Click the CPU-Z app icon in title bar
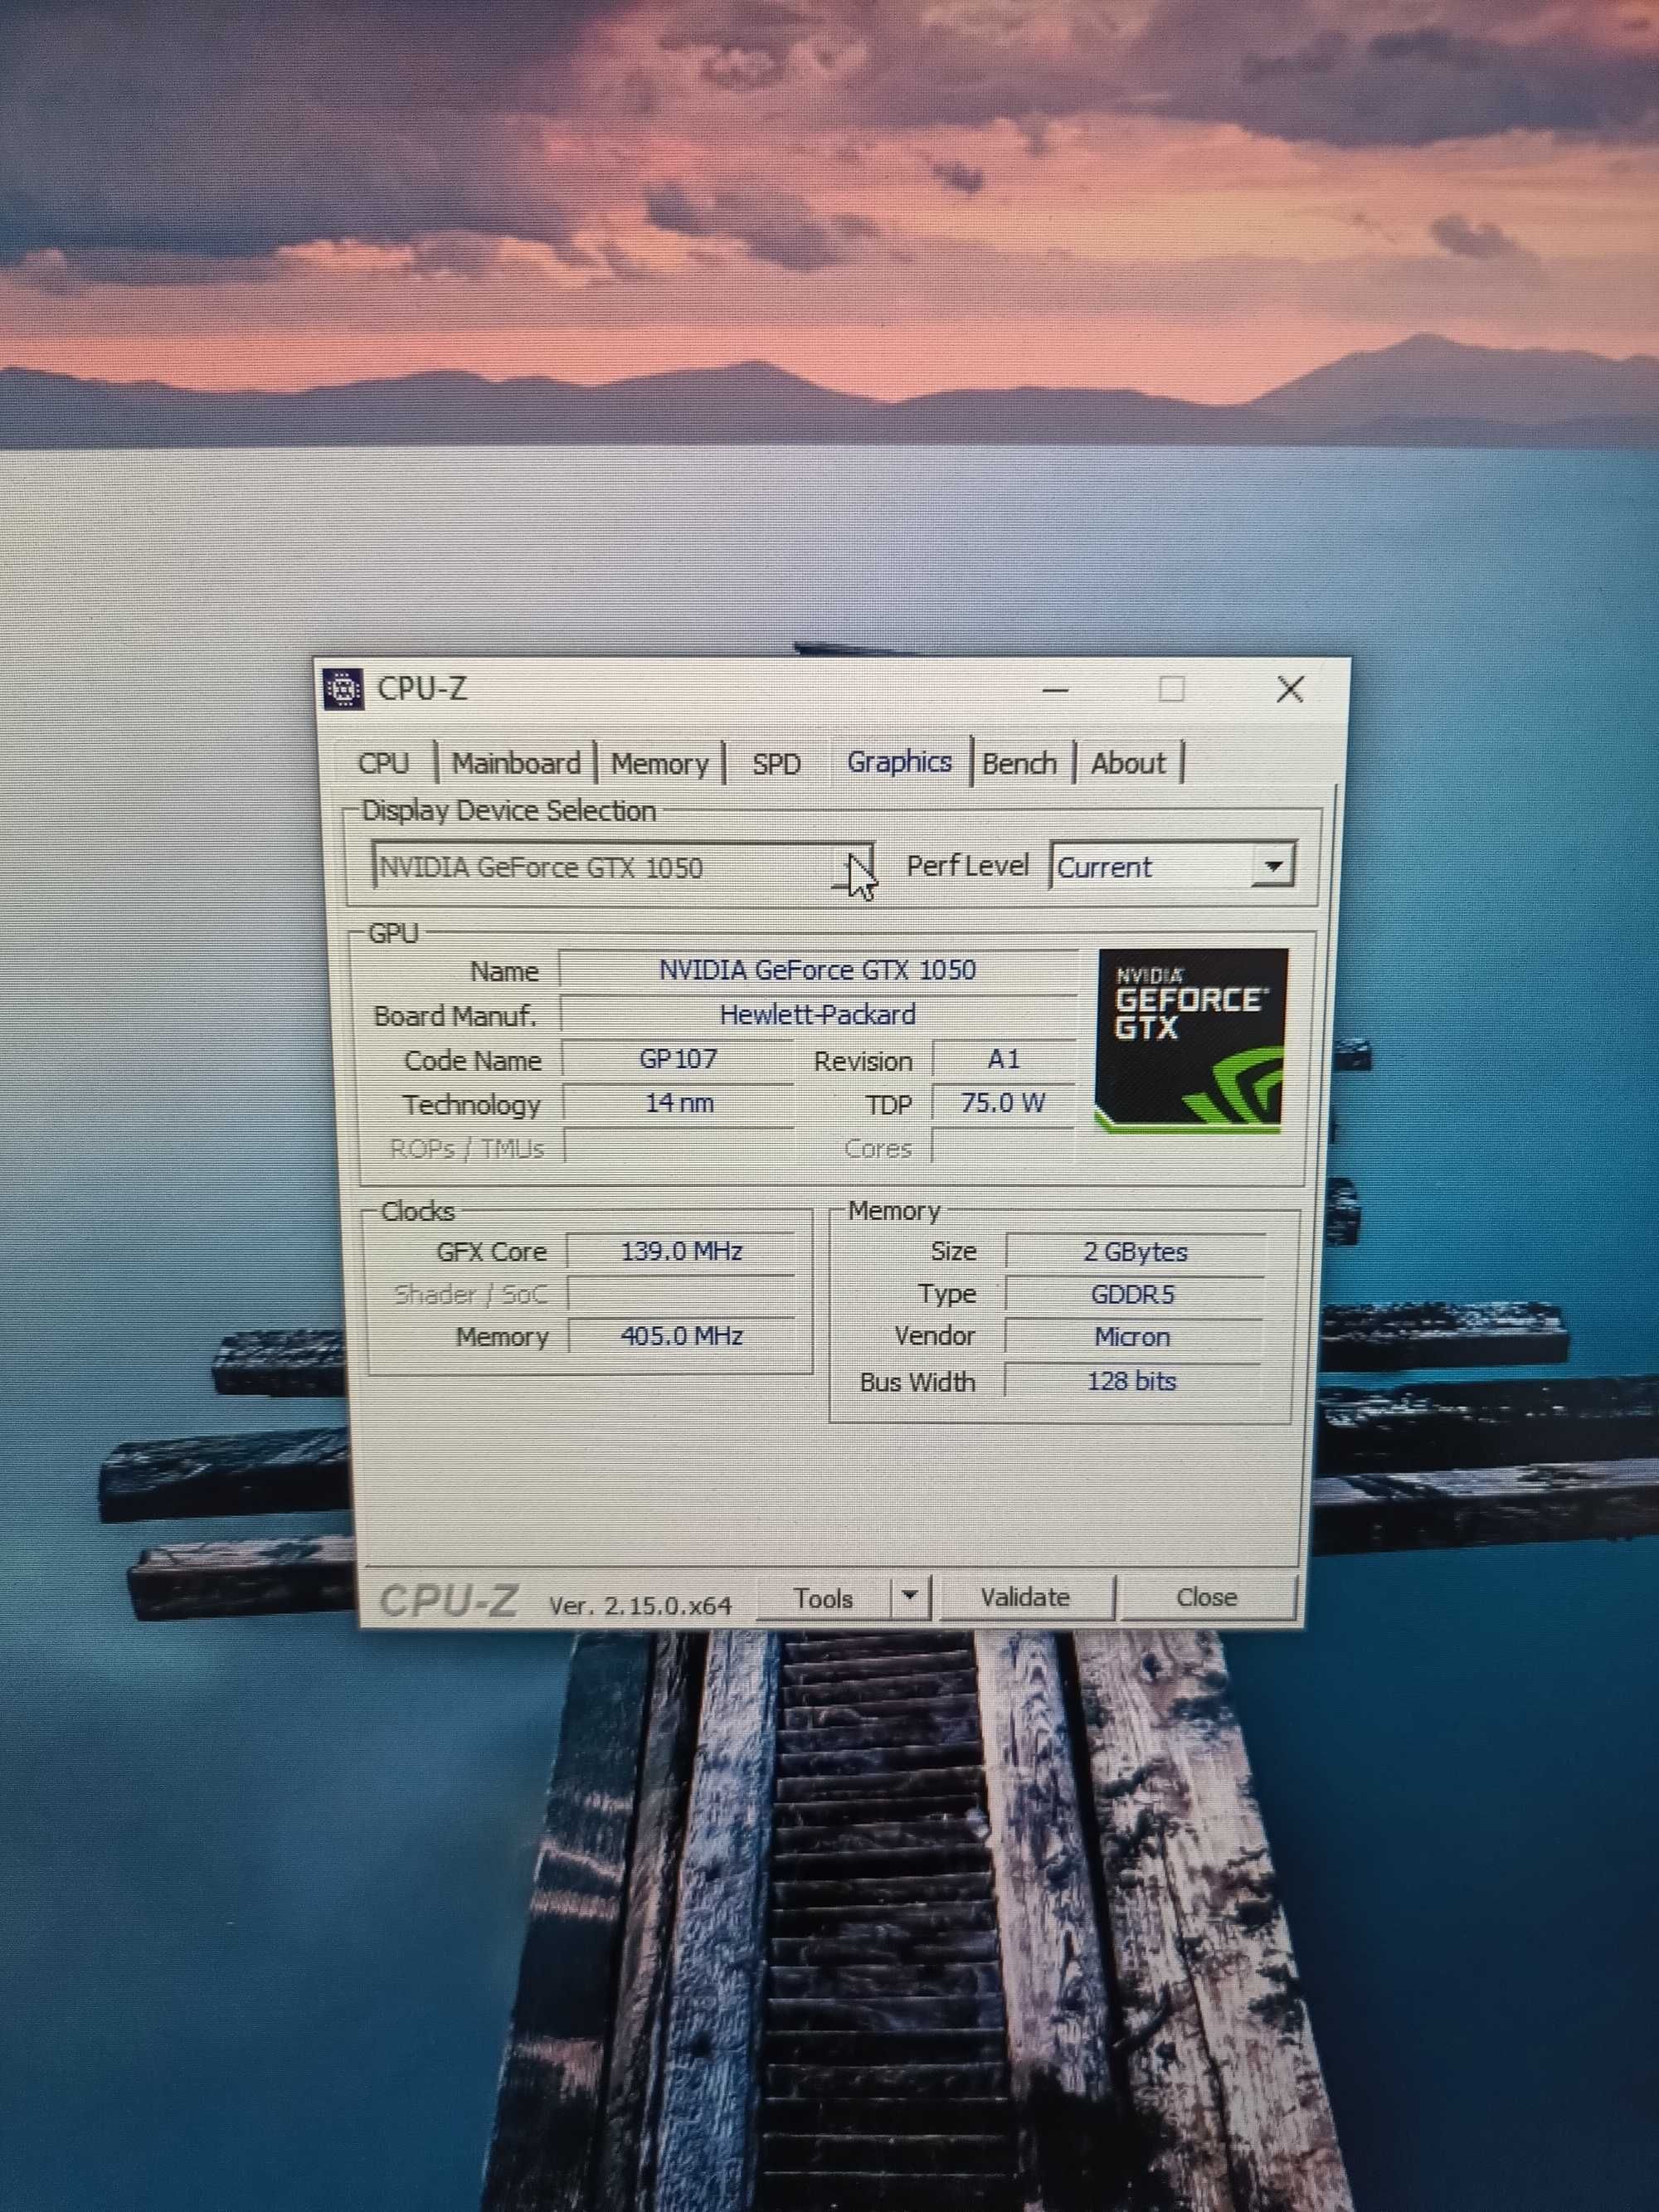Image resolution: width=1659 pixels, height=2212 pixels. coord(344,689)
